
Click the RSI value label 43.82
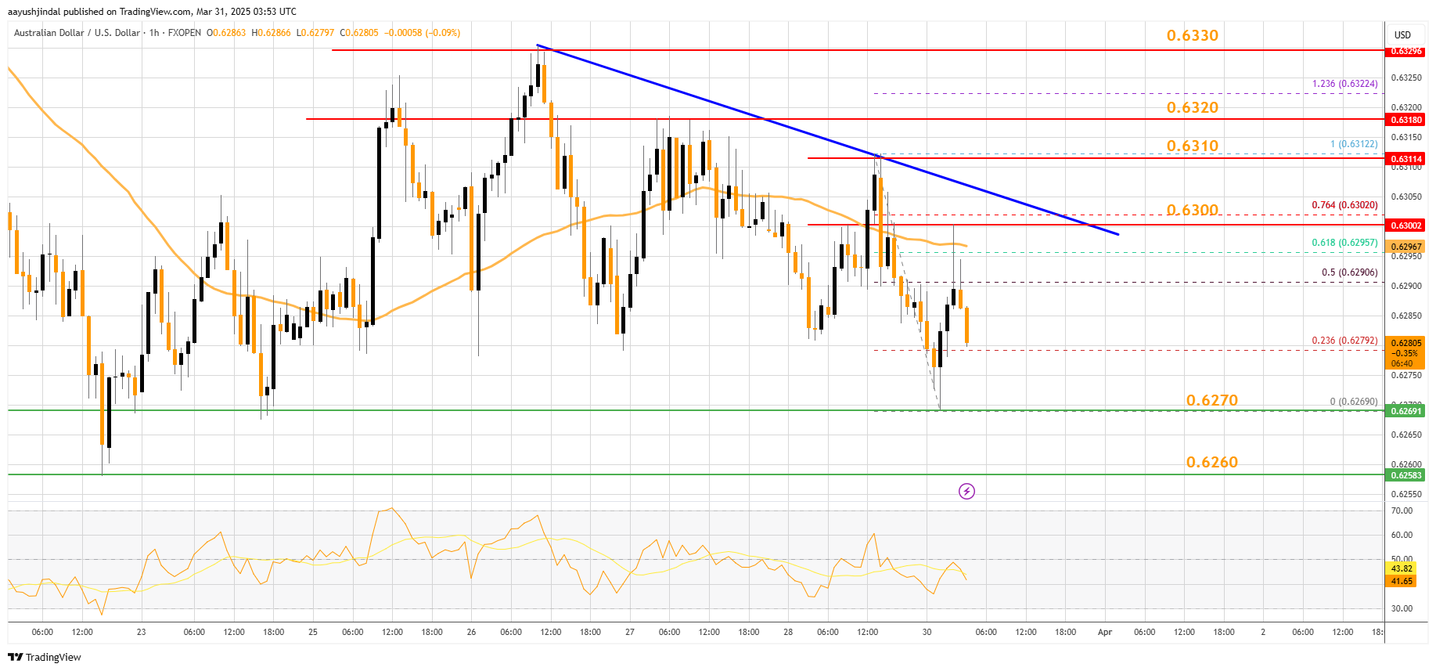click(1402, 568)
